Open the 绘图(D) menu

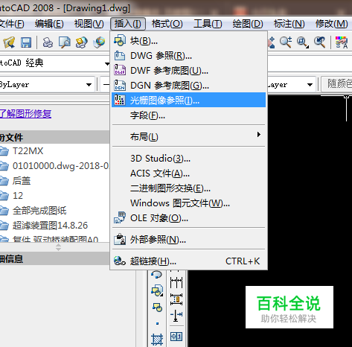point(248,24)
